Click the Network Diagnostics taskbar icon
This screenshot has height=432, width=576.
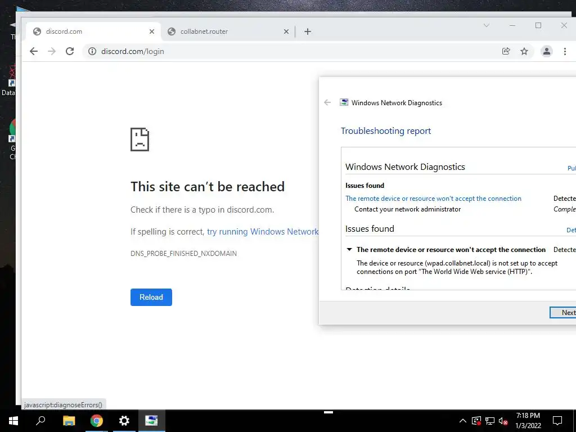coord(151,421)
